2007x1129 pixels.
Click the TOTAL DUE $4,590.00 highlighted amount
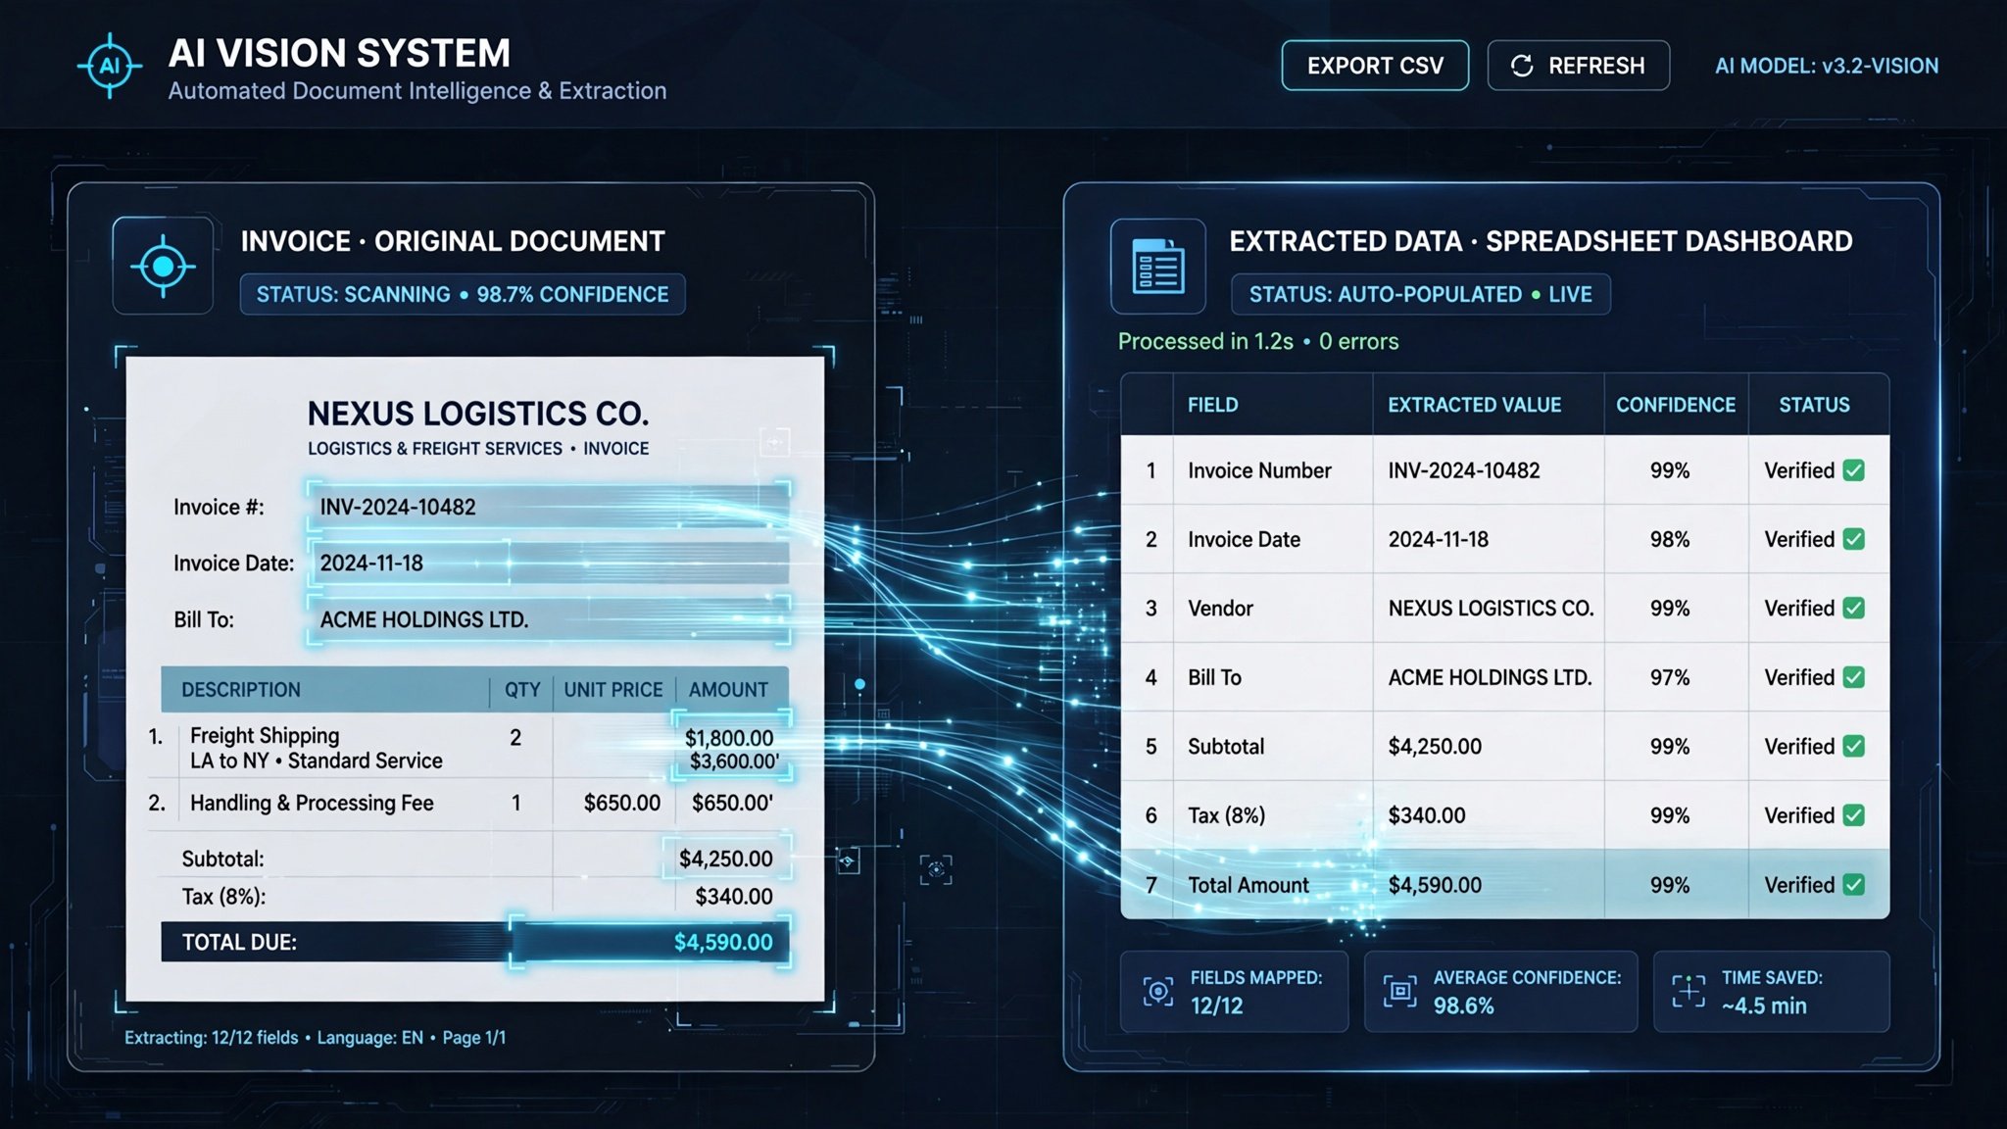coord(650,942)
